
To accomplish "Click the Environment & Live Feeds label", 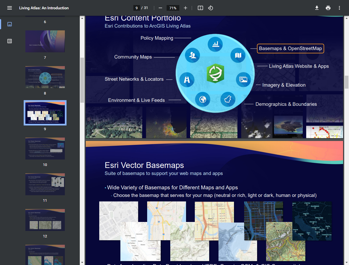I will (136, 100).
